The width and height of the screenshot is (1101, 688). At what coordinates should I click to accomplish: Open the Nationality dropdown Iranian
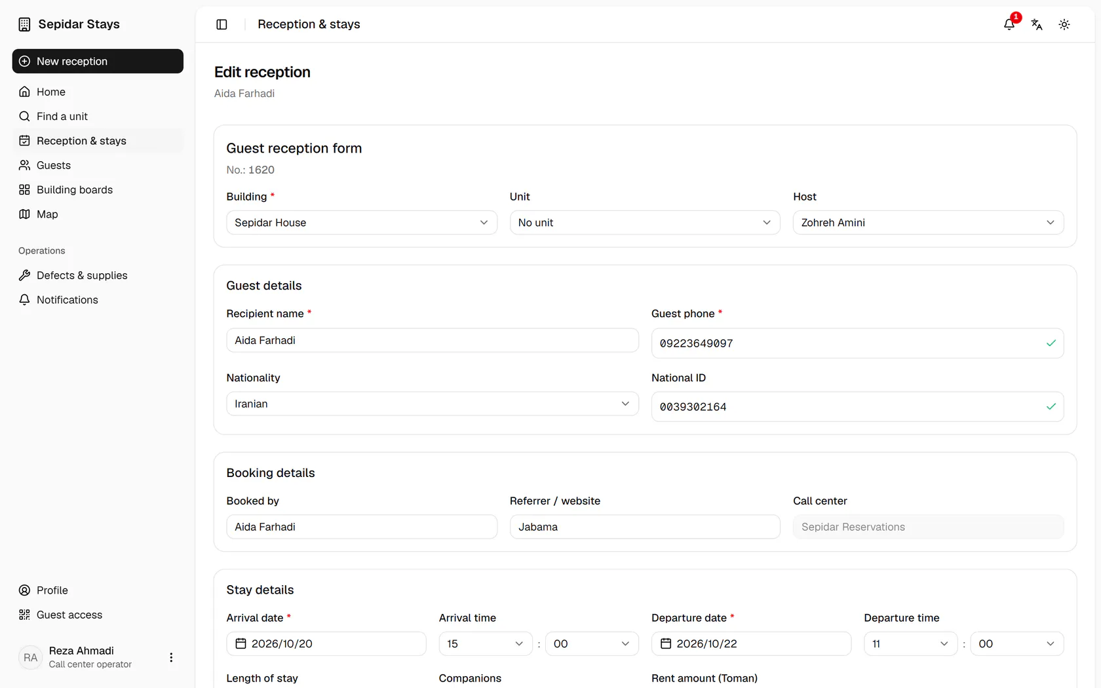(433, 404)
